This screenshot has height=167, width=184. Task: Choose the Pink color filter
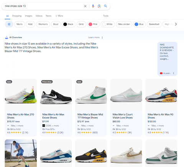coord(93,24)
